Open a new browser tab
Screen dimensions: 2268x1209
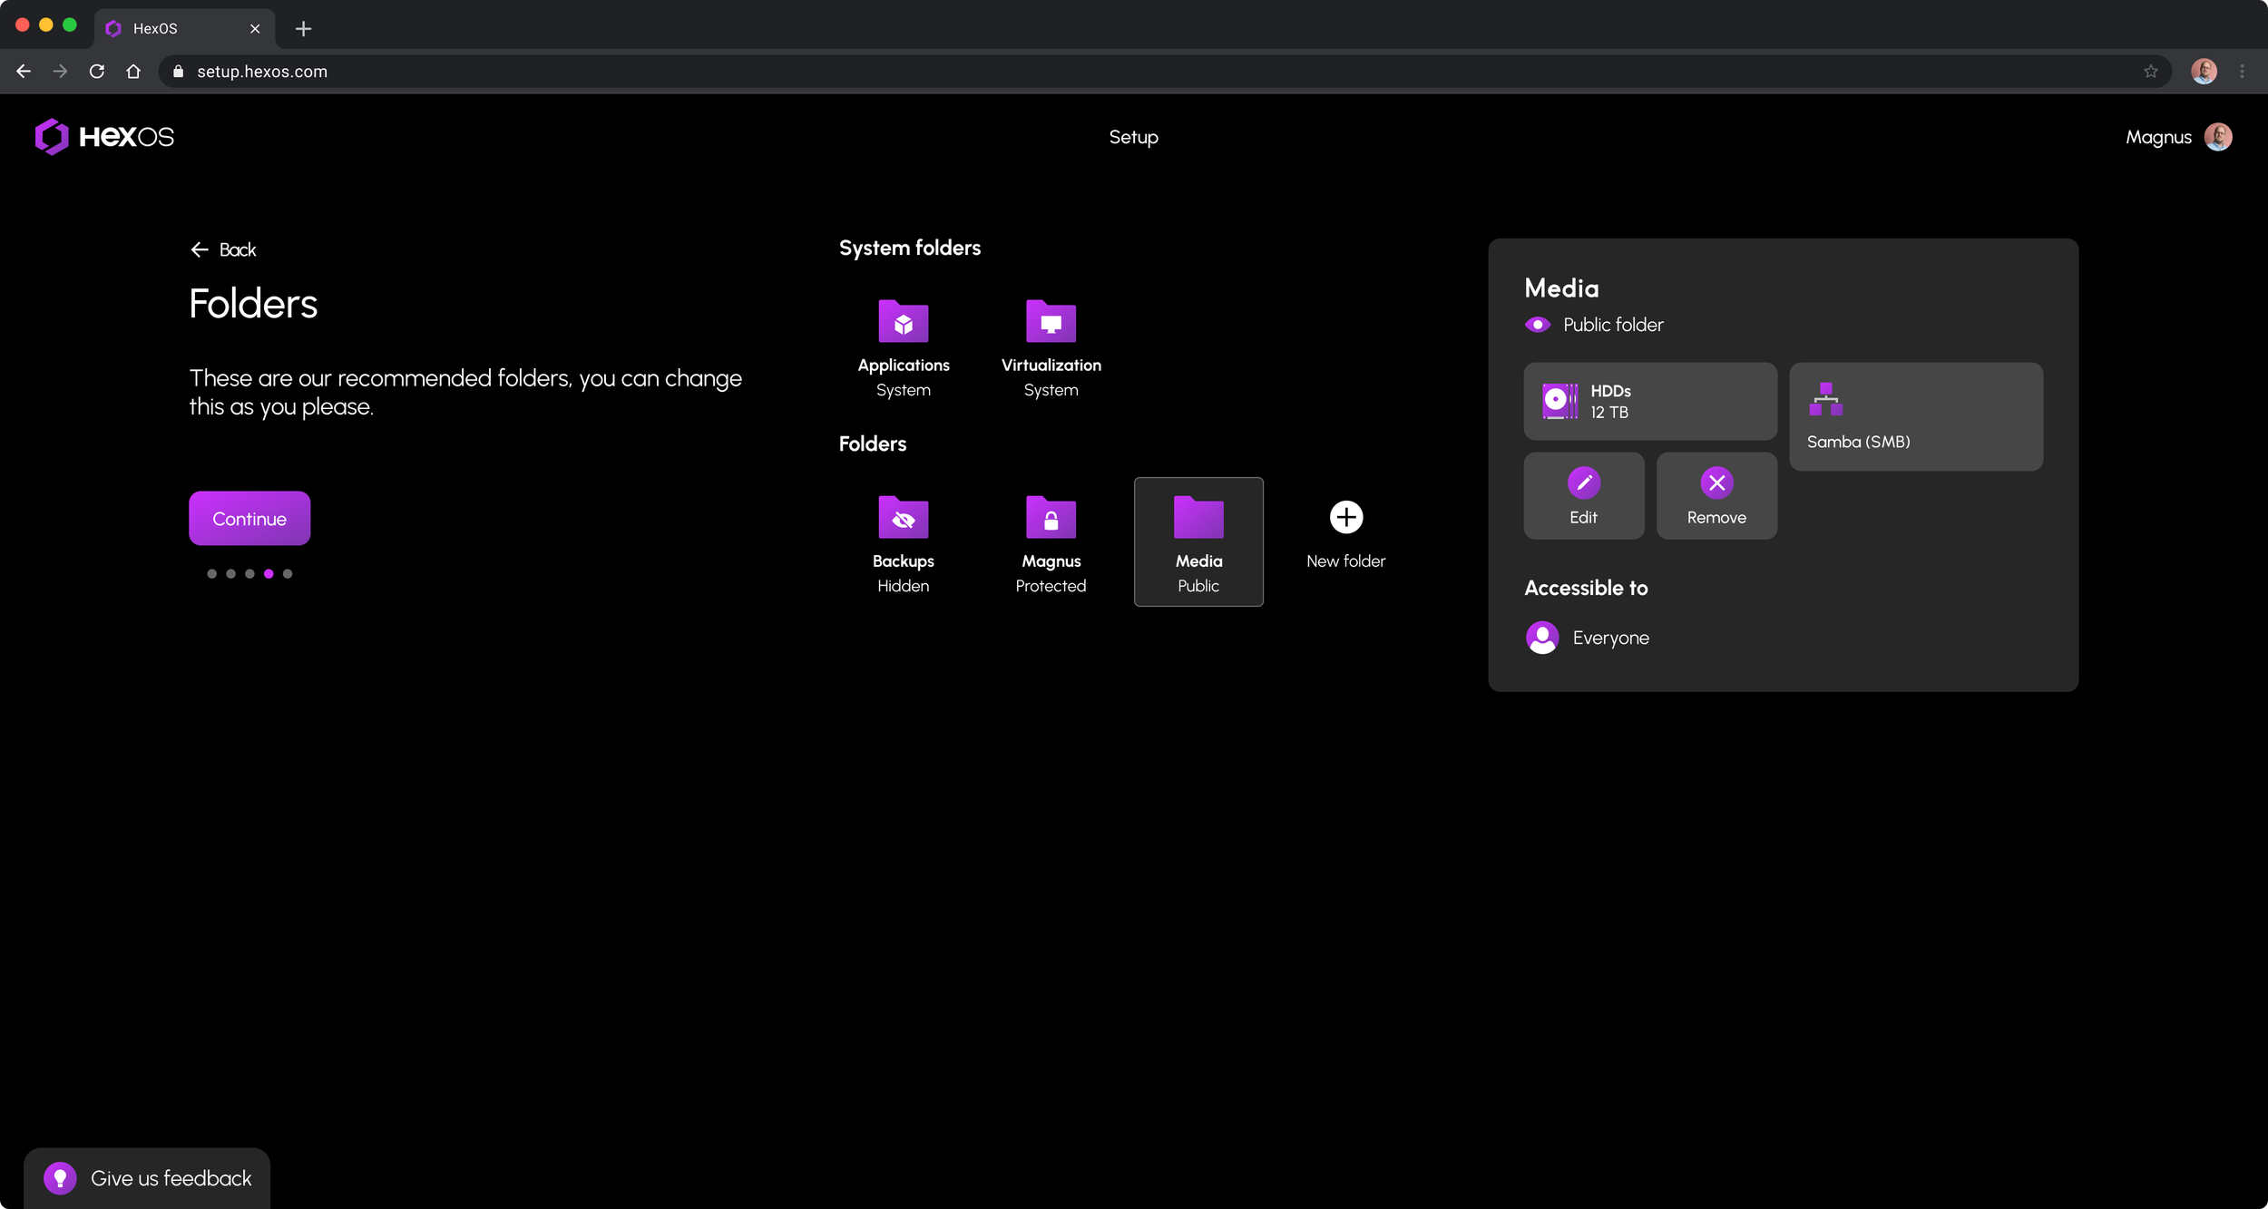click(x=304, y=29)
